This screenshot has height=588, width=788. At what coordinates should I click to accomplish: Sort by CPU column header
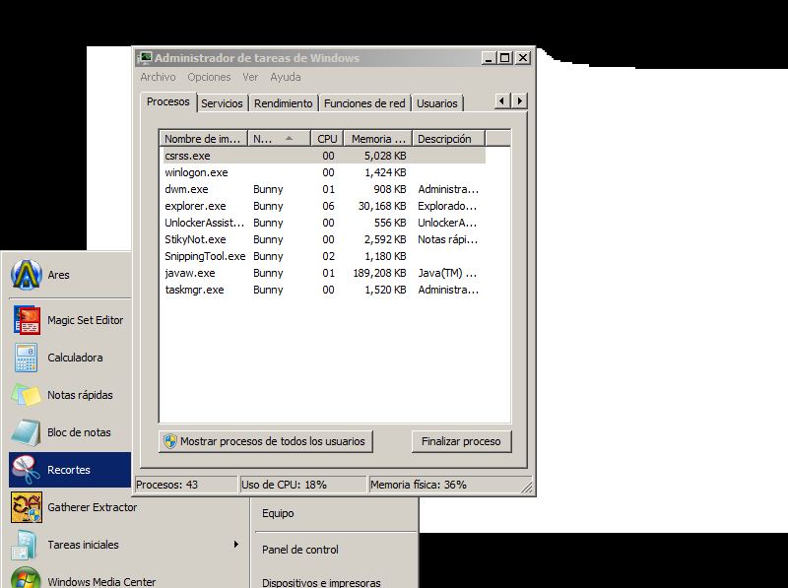click(x=327, y=139)
